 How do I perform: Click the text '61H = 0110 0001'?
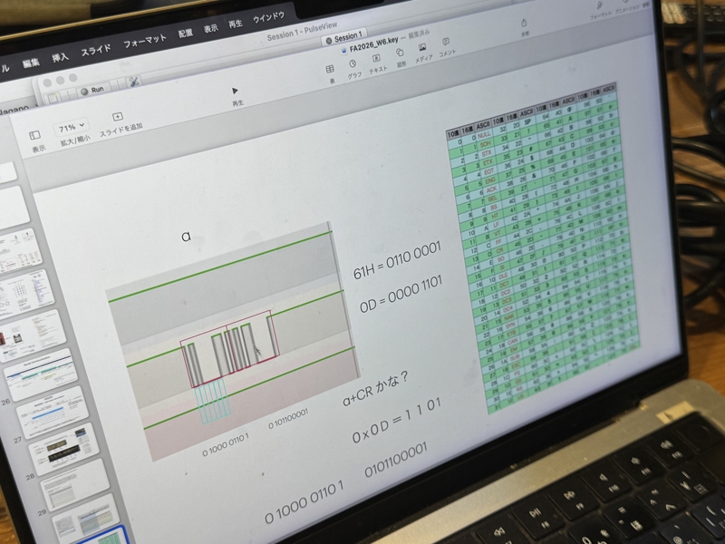click(397, 260)
